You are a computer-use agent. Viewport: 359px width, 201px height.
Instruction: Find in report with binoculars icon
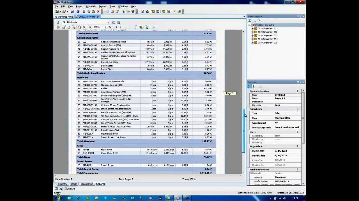(x=58, y=27)
